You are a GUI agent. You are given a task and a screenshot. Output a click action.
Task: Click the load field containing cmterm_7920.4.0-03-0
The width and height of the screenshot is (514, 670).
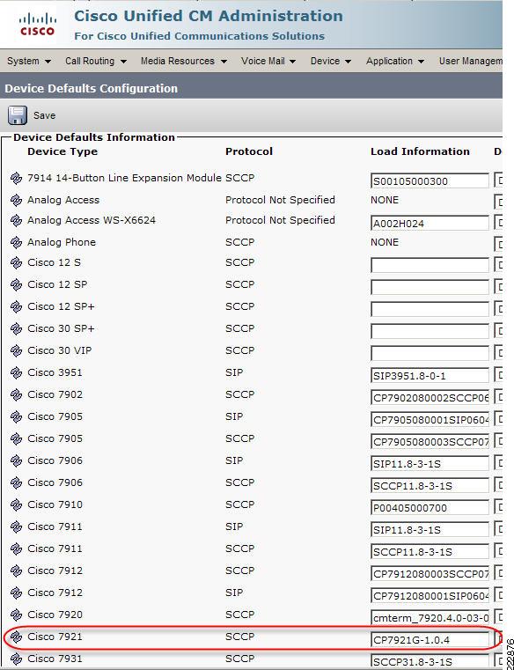(430, 617)
